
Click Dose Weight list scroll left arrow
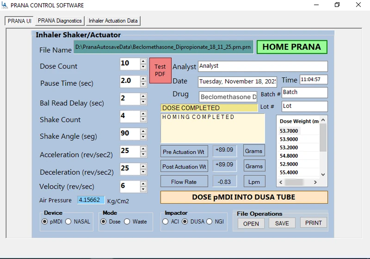coord(281,182)
